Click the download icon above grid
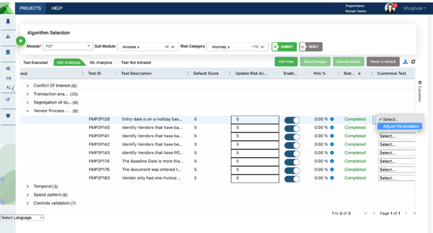The height and width of the screenshot is (233, 433). (405, 62)
